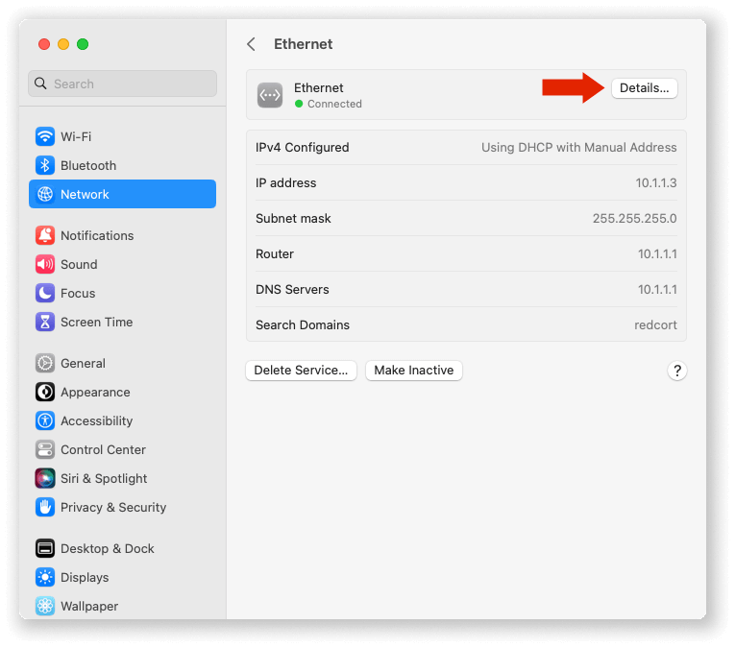Click the Siri & Spotlight icon
The image size is (735, 648).
tap(45, 478)
